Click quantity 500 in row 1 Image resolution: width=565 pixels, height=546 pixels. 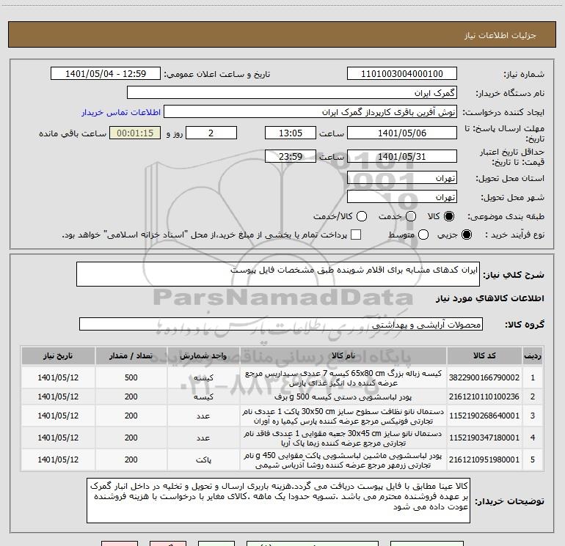click(x=131, y=377)
